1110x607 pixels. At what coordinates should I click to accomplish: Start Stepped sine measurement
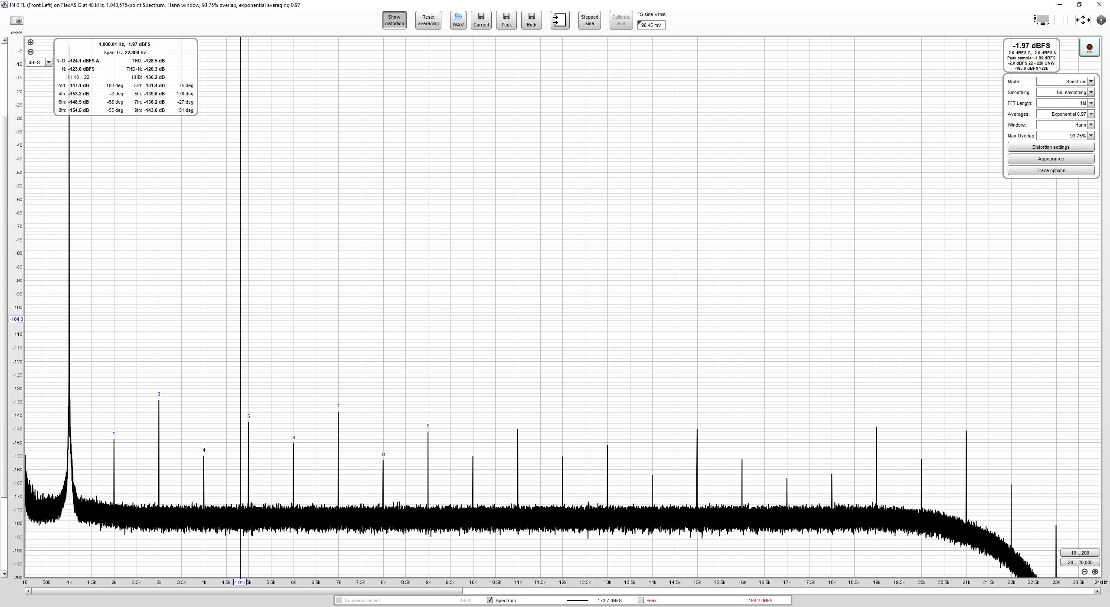coord(589,20)
